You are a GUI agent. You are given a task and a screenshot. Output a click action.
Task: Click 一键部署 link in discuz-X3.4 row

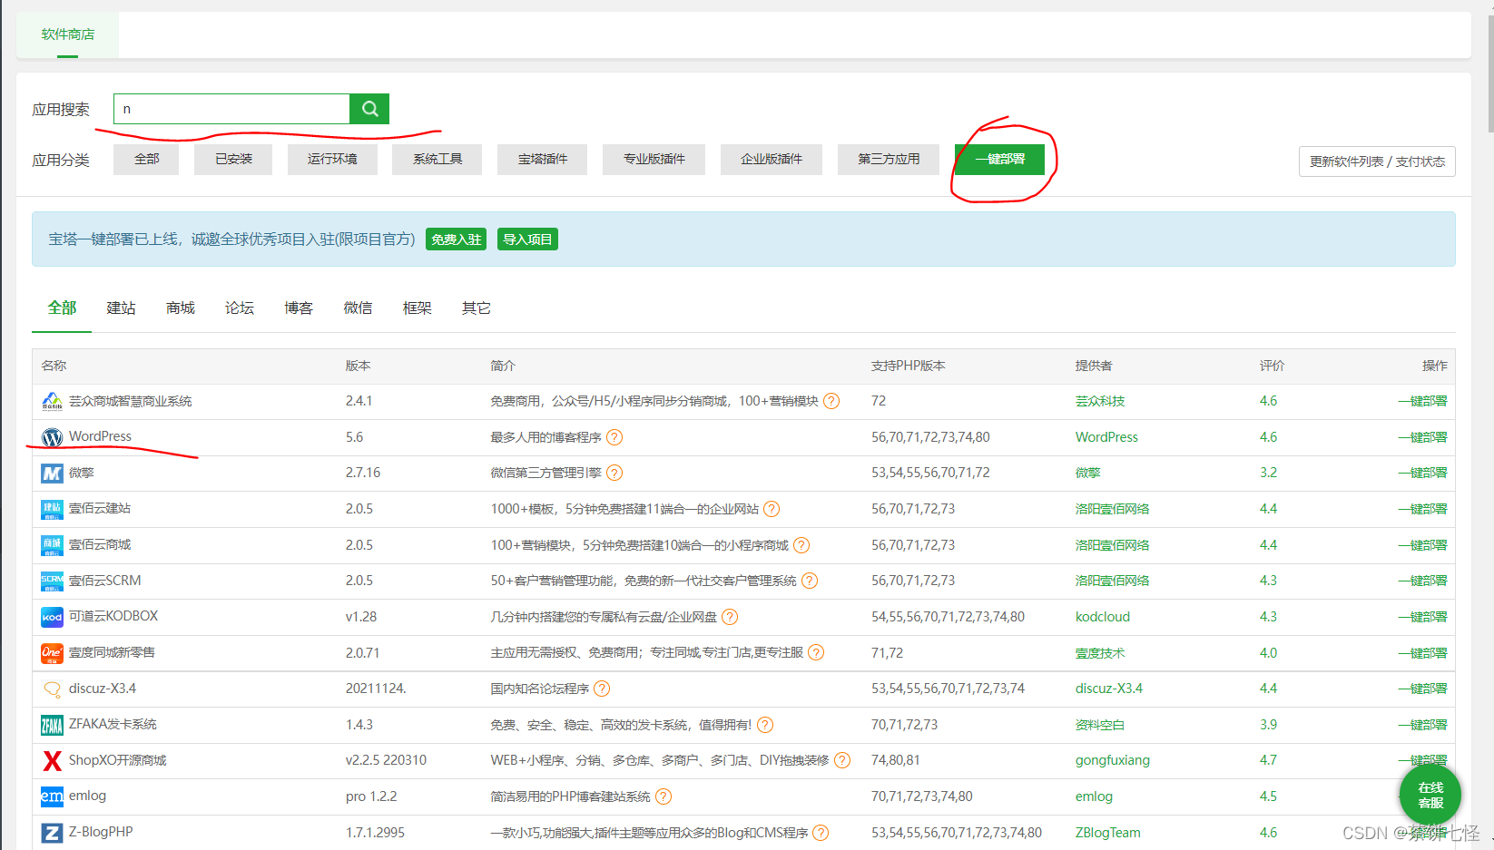pos(1422,689)
